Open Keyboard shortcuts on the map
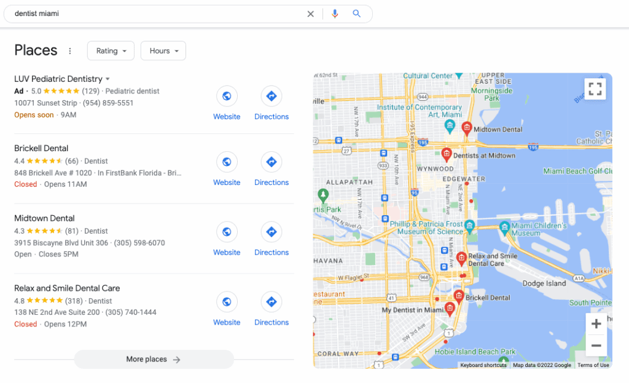The width and height of the screenshot is (629, 383). (x=483, y=365)
